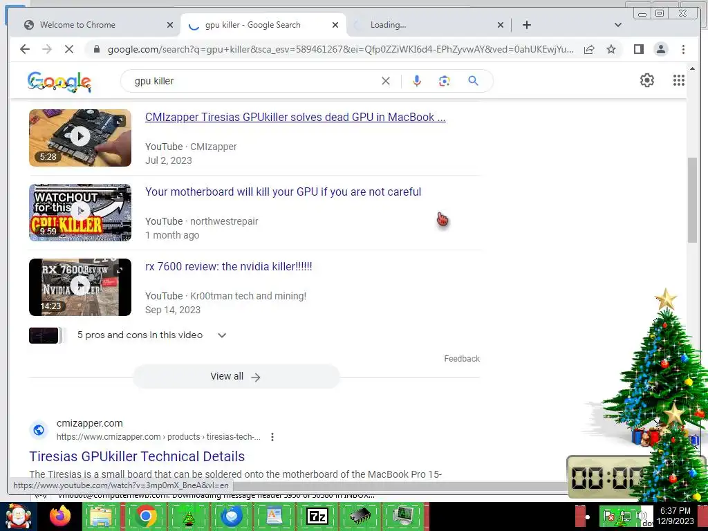Click the page vertical scrollbar thumb

692,200
